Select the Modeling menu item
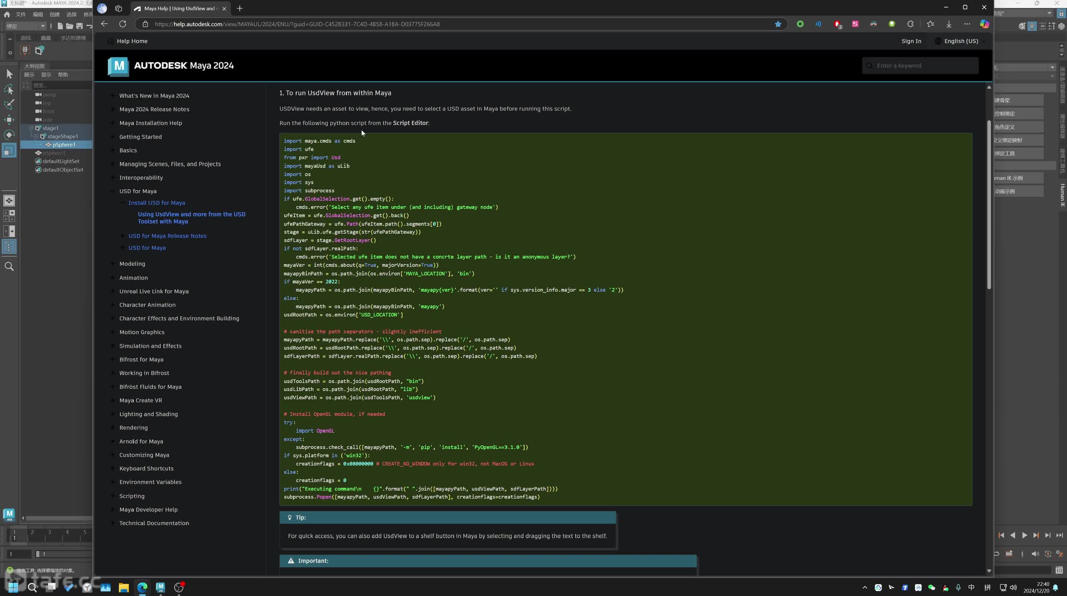The height and width of the screenshot is (596, 1067). pos(132,263)
